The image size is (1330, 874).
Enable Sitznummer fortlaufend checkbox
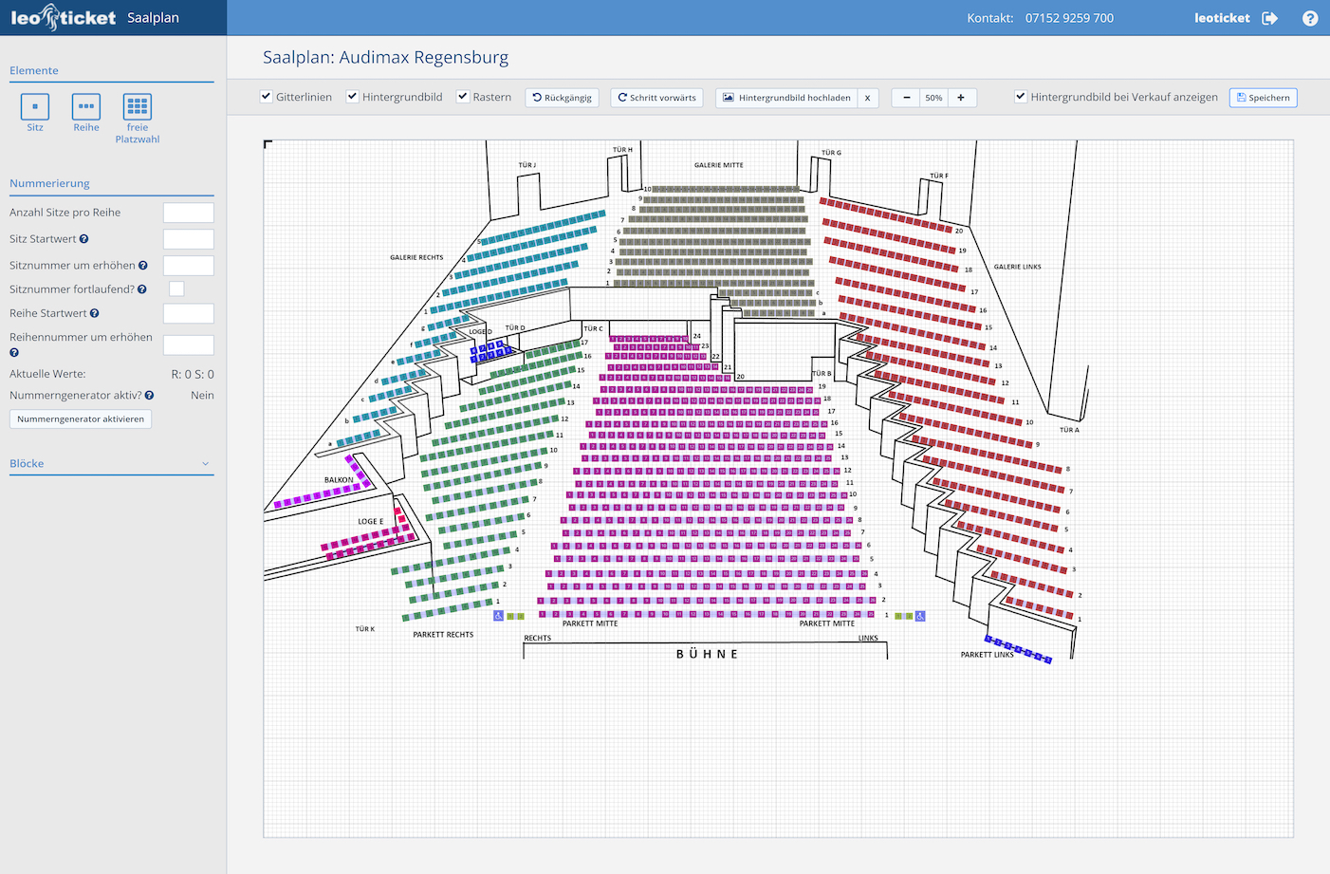(176, 288)
